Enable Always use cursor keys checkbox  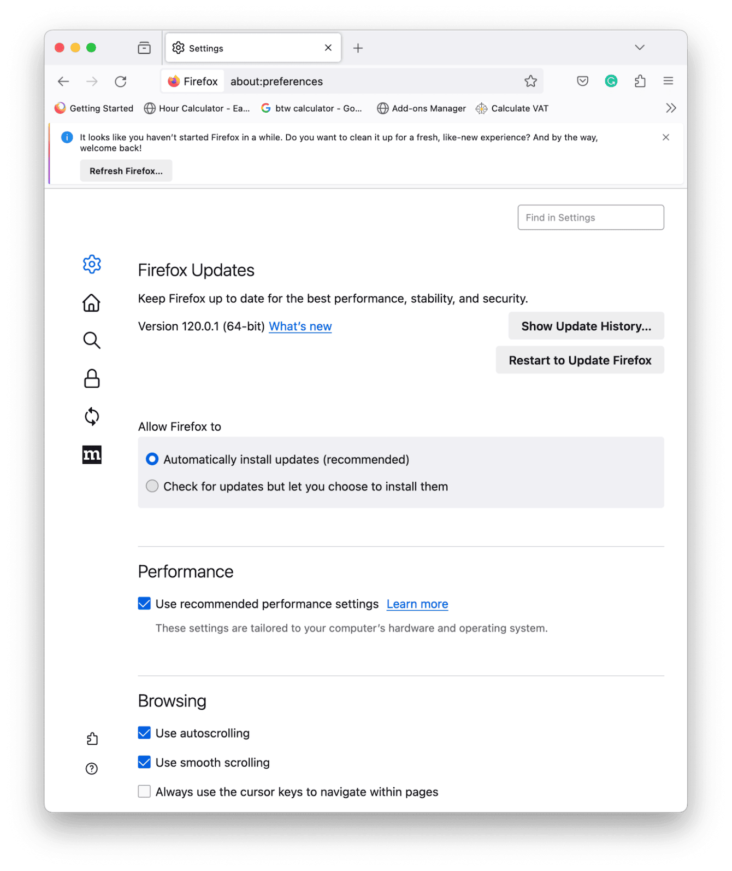tap(144, 792)
